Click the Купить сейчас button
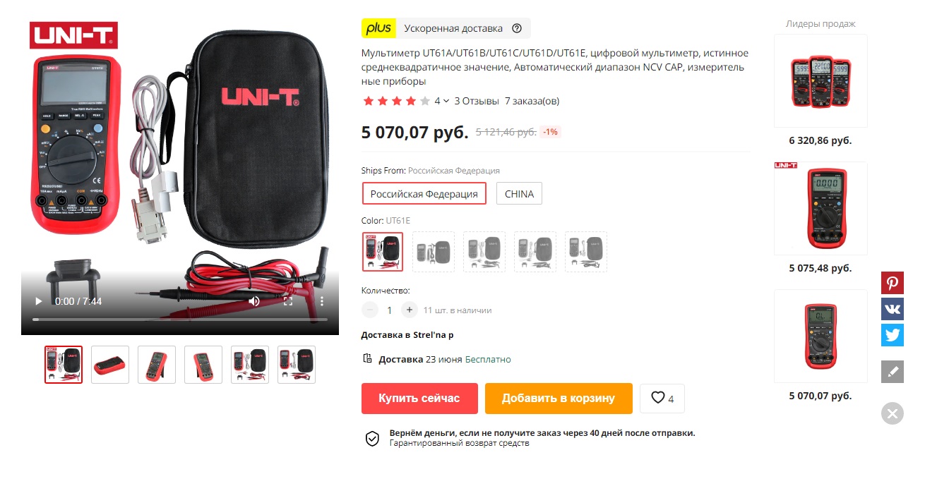Image resolution: width=925 pixels, height=486 pixels. click(x=419, y=399)
